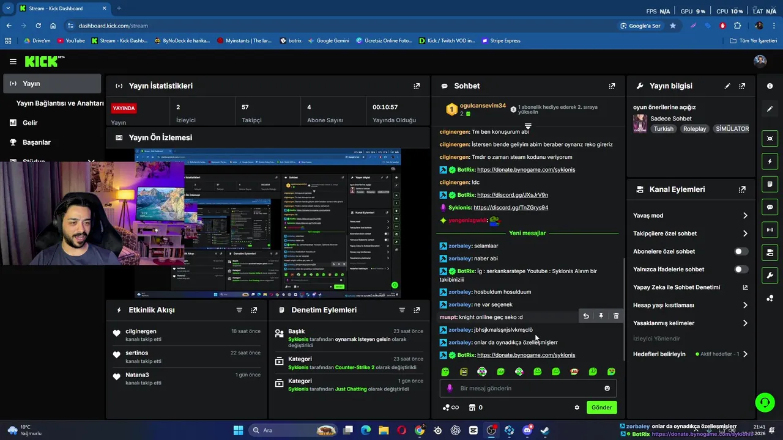Image resolution: width=783 pixels, height=440 pixels.
Task: Click the reply arrow on muspt message
Action: (x=586, y=316)
